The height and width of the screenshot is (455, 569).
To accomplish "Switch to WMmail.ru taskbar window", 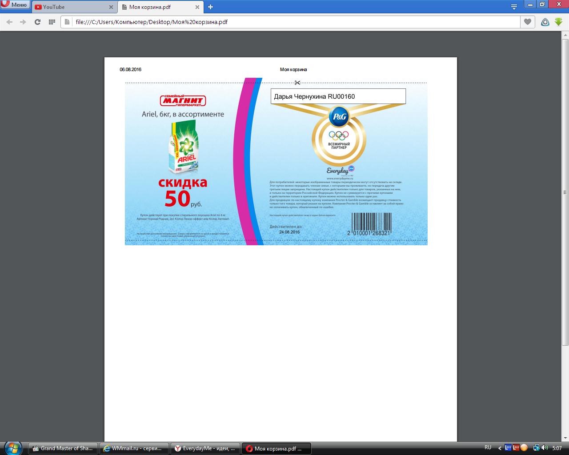I will click(134, 448).
